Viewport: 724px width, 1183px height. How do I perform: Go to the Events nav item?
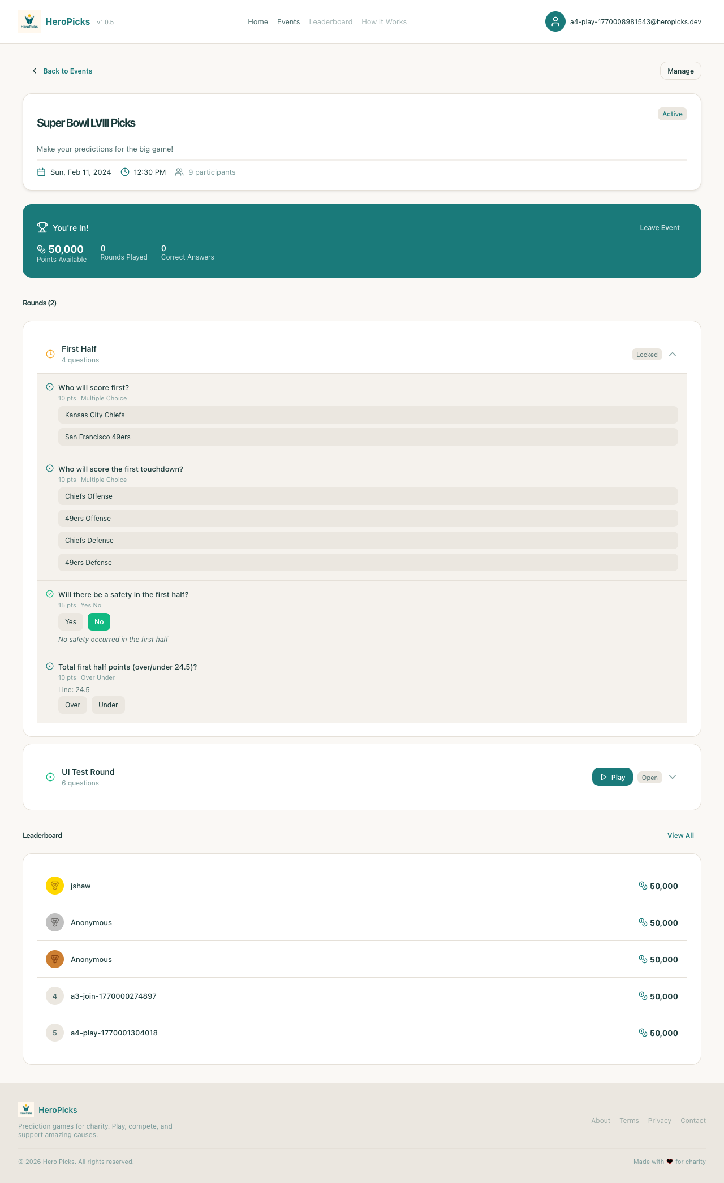tap(288, 21)
